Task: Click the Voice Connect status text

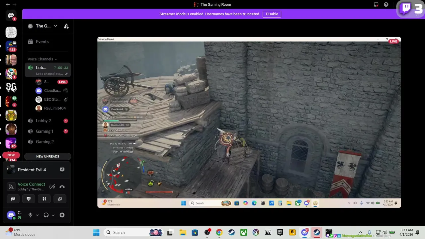Action: pos(31,184)
